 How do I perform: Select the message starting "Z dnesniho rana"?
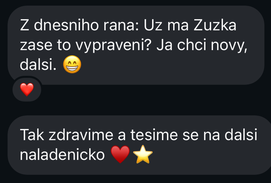point(136,45)
